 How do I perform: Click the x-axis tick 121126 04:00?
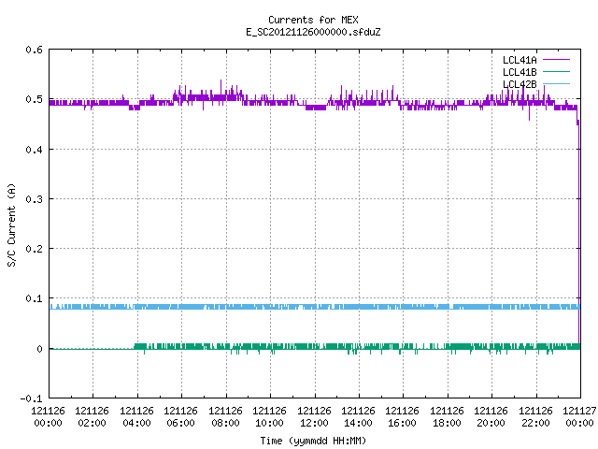[x=136, y=416]
